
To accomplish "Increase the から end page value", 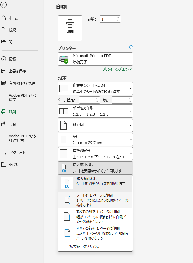I will [130, 98].
